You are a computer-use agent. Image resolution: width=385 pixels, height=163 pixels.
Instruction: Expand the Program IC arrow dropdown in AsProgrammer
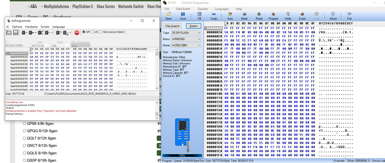click(x=36, y=33)
